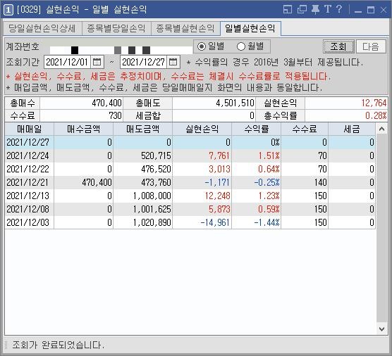Click the start date field 2021/12/01
Viewport: 392px width, 356px height.
coord(67,62)
